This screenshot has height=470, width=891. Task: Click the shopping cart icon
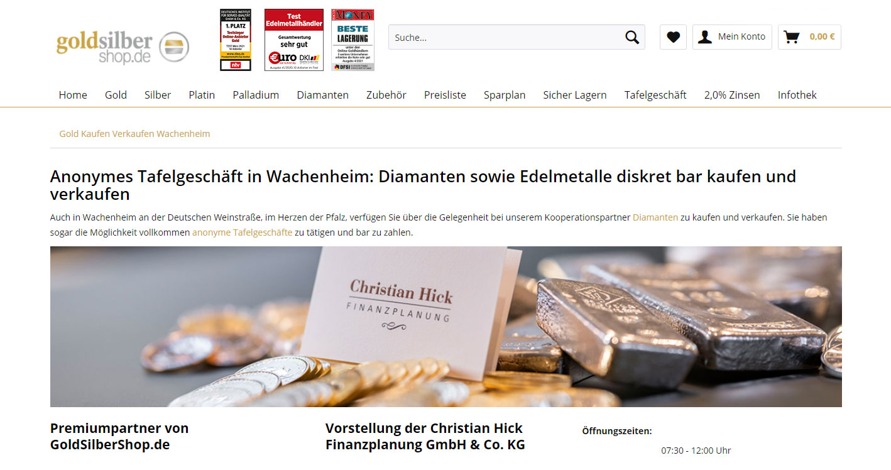coord(792,37)
